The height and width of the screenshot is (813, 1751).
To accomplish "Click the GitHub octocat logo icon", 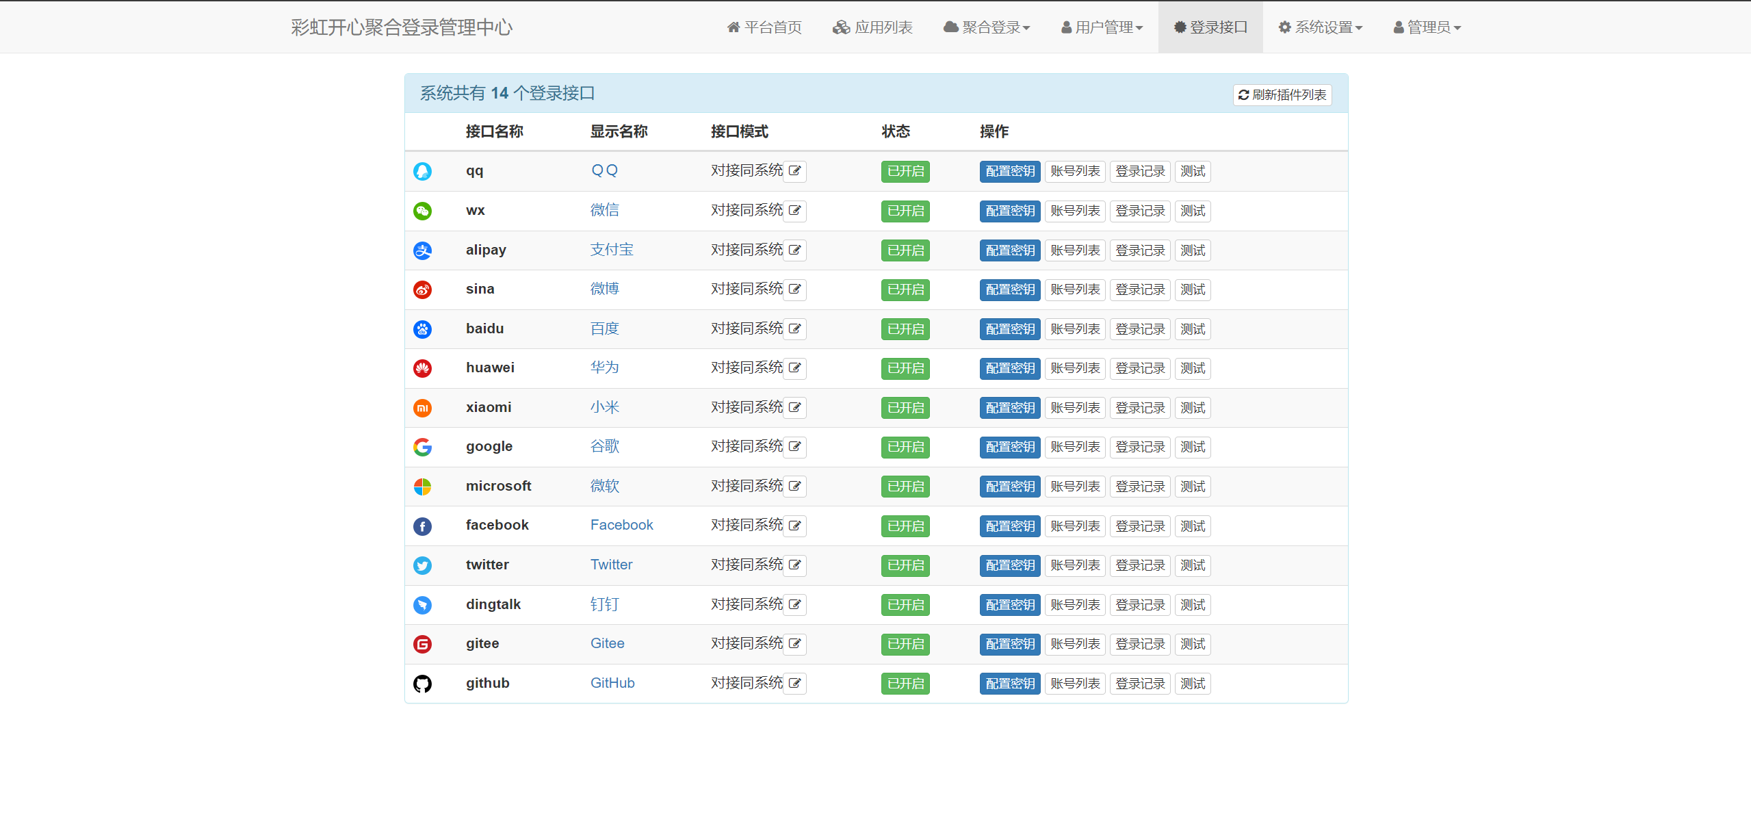I will 422,684.
